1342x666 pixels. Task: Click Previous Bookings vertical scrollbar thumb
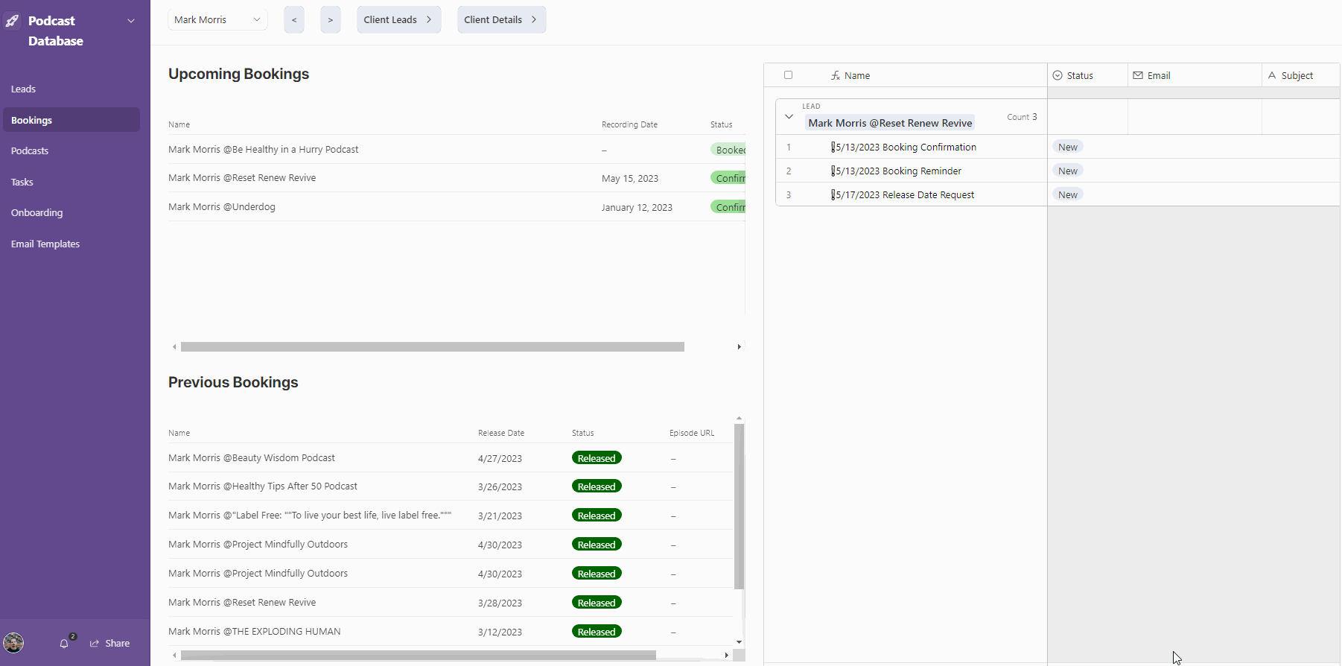739,507
